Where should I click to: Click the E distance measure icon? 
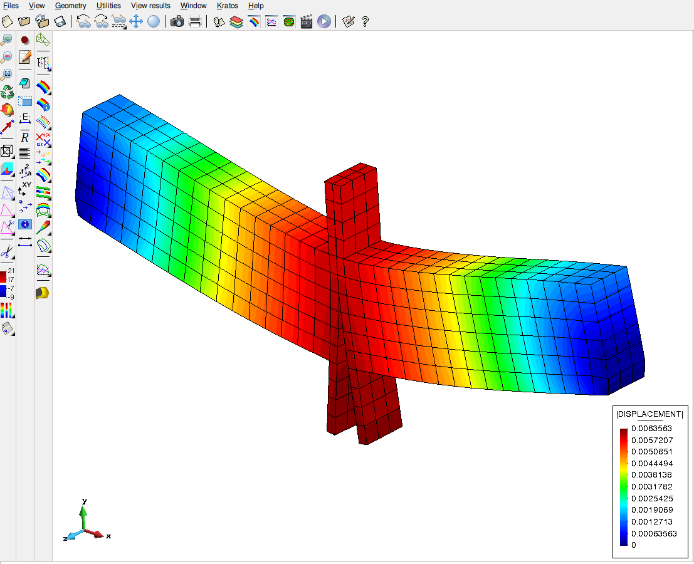[x=25, y=118]
